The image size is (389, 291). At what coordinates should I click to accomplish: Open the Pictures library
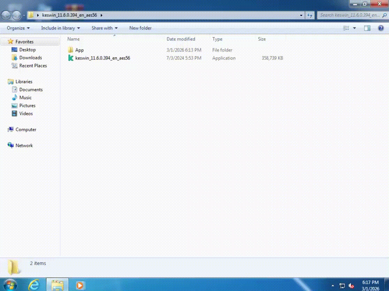pos(27,105)
